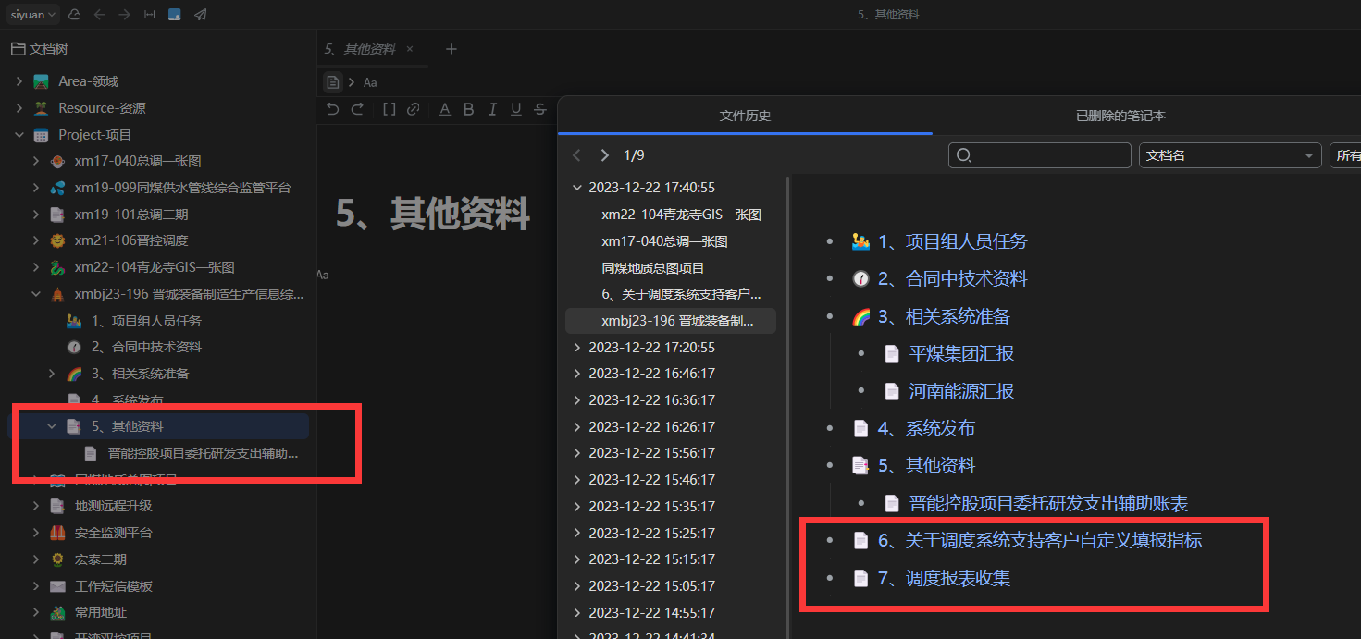The image size is (1361, 639).
Task: Go forward with the right arrow icon
Action: (x=125, y=14)
